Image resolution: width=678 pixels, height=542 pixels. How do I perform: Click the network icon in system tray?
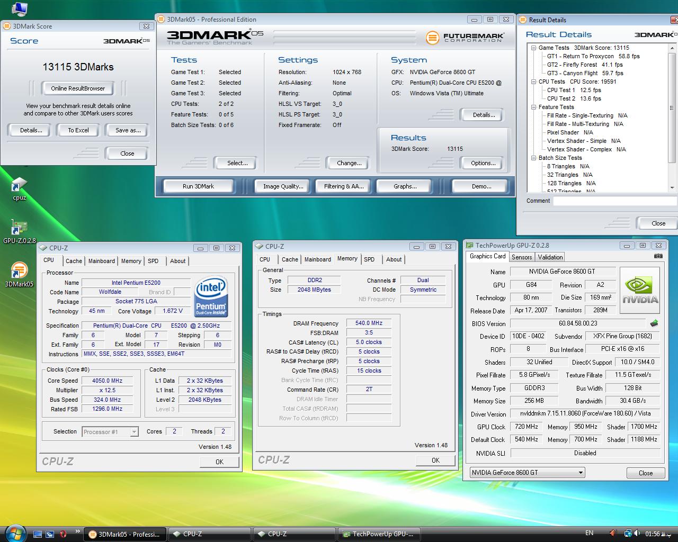tap(628, 534)
